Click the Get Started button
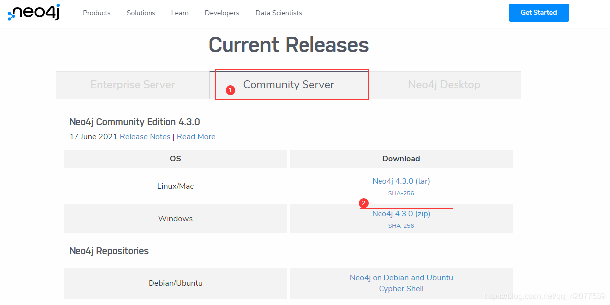 click(x=538, y=13)
